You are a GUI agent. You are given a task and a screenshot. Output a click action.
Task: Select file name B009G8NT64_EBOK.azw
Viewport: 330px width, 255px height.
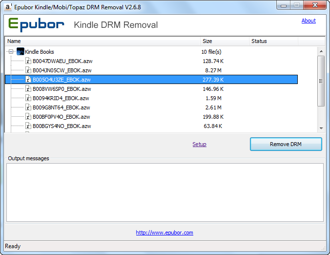click(61, 107)
